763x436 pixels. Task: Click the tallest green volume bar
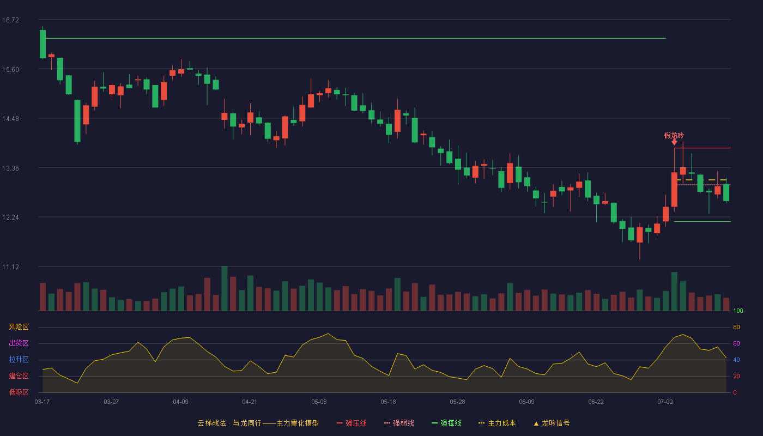point(225,289)
